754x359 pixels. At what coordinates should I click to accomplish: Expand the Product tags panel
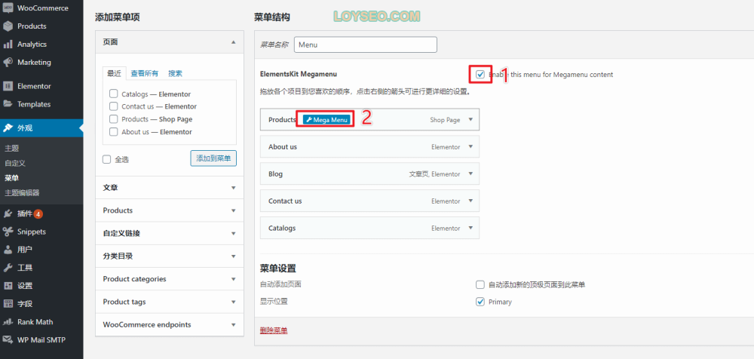[233, 302]
